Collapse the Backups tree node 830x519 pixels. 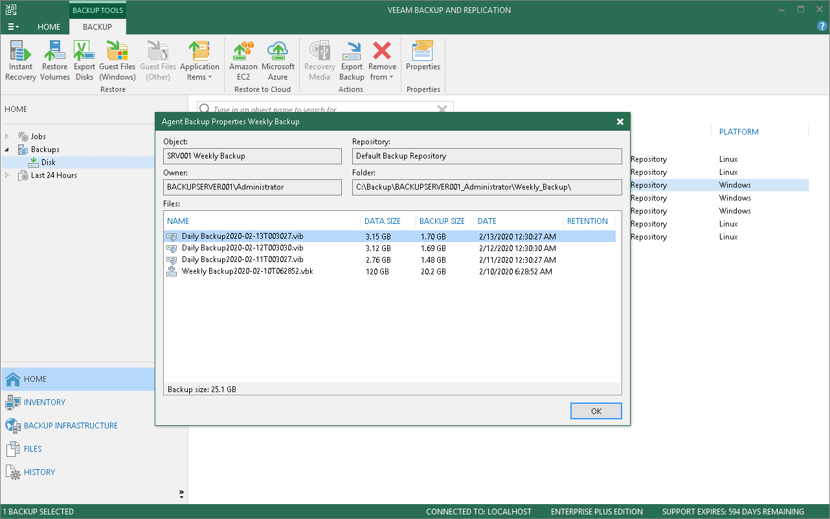pyautogui.click(x=7, y=149)
